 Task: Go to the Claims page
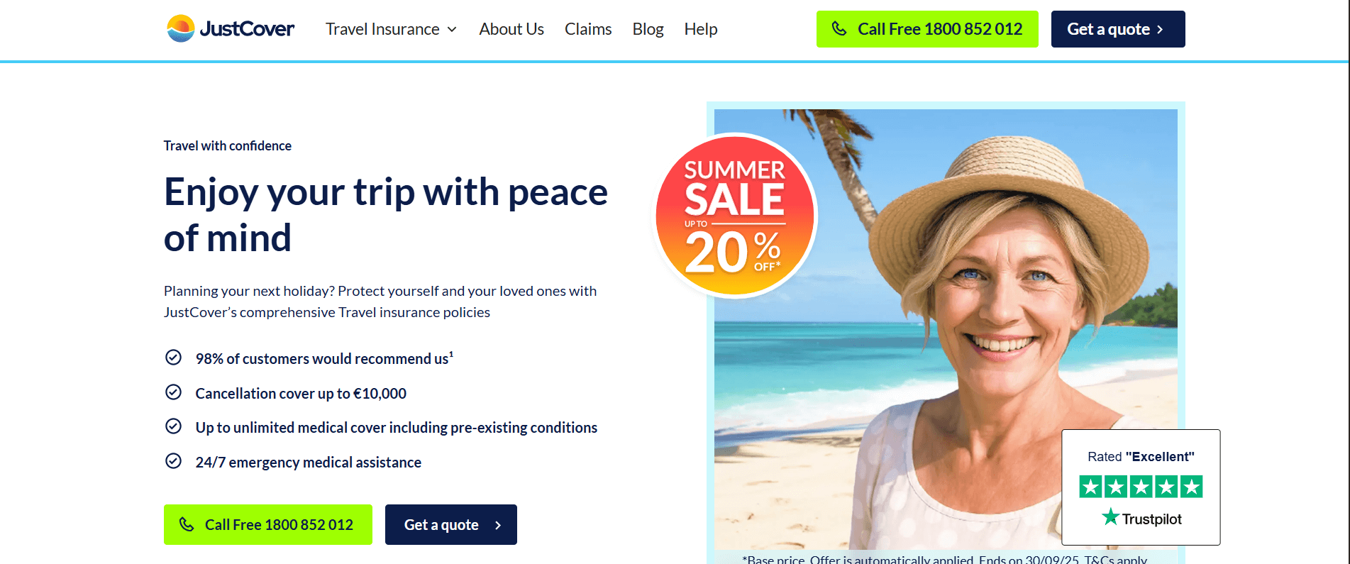(588, 29)
